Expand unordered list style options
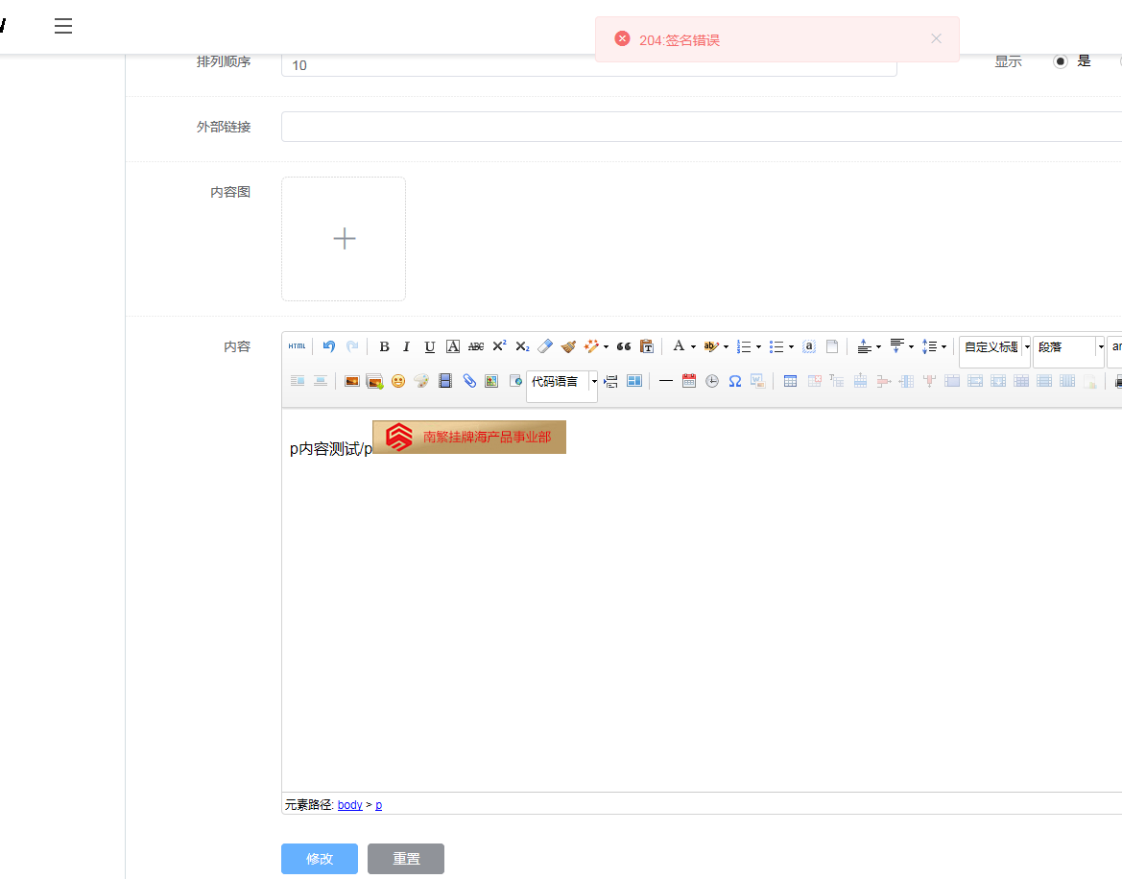The height and width of the screenshot is (879, 1122). (791, 346)
